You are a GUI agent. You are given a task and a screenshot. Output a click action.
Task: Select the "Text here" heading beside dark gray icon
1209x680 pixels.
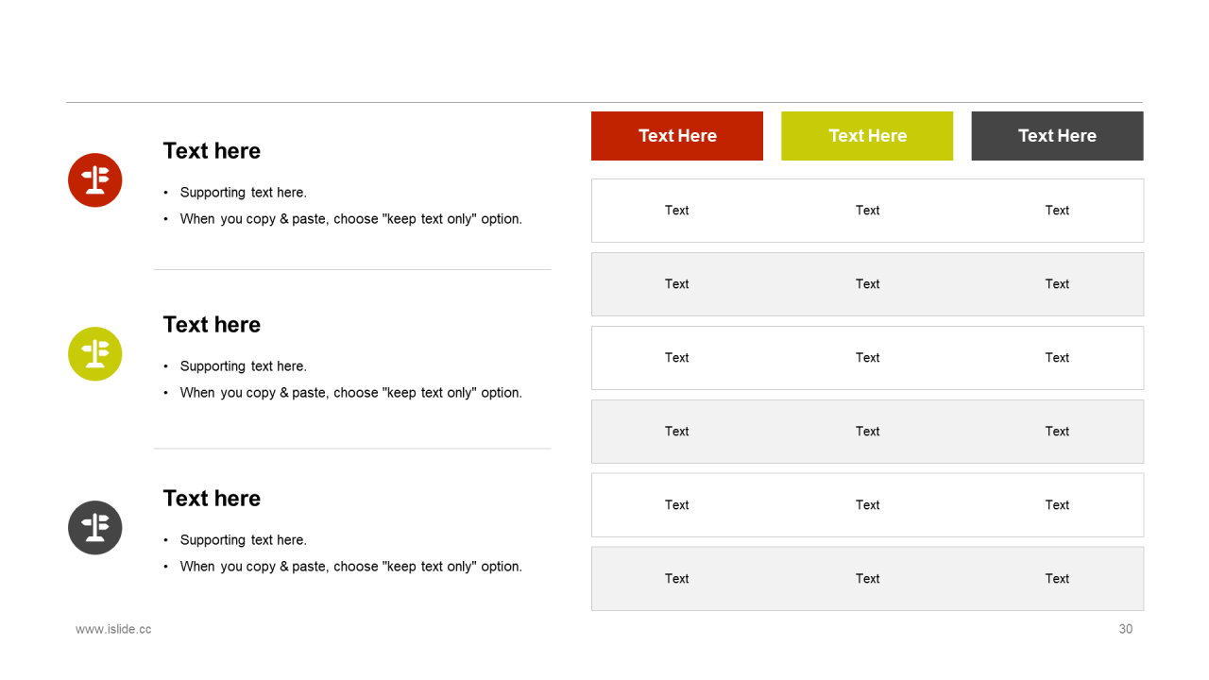[x=212, y=499]
